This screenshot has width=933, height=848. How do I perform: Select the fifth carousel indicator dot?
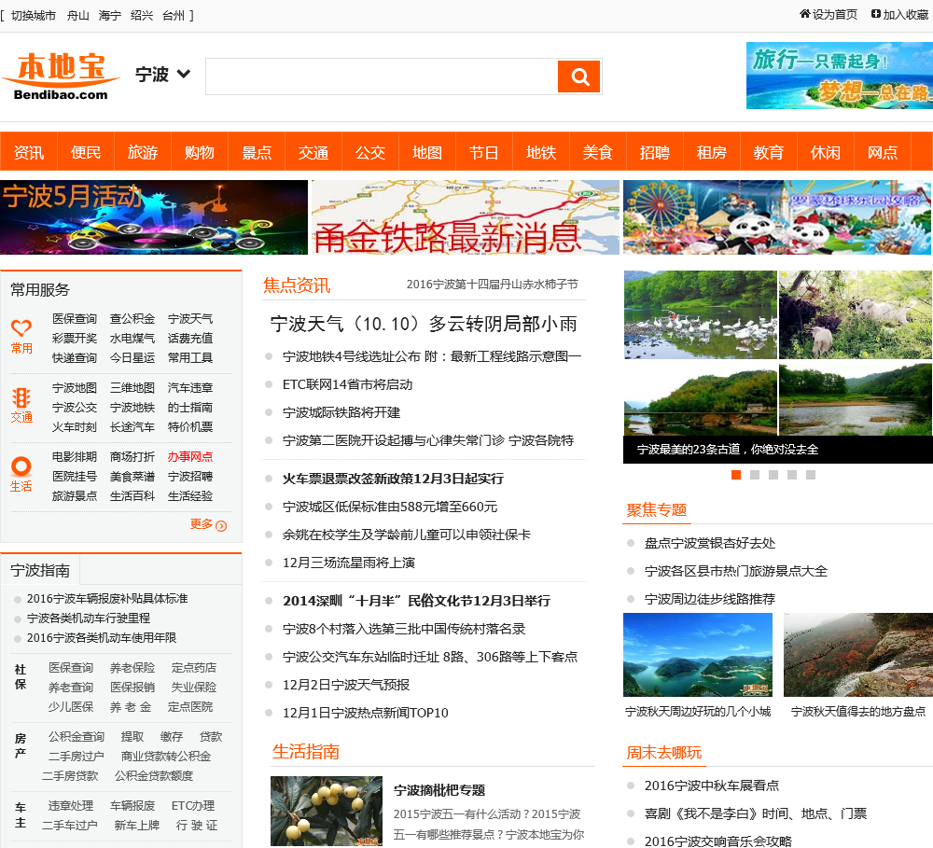coord(811,475)
